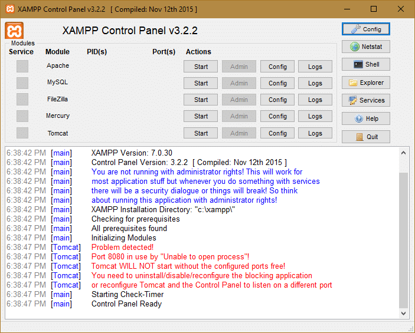Screen dimensions: 415x333
Task: Click 'Initializing Modules' log entry
Action: coord(124,238)
